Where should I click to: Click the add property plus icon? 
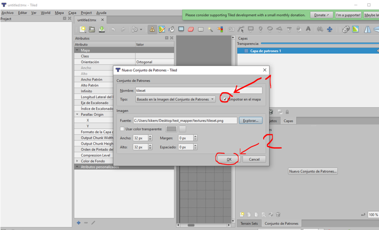coord(79,222)
